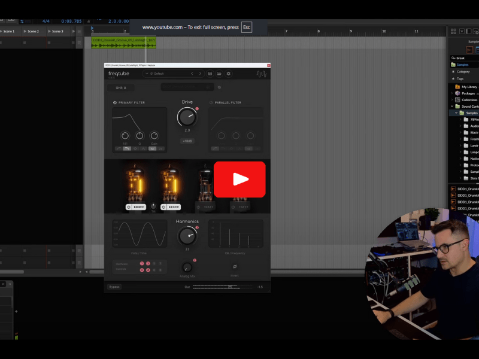
Task: Enable the Parallel Filter power button
Action: pos(211,102)
